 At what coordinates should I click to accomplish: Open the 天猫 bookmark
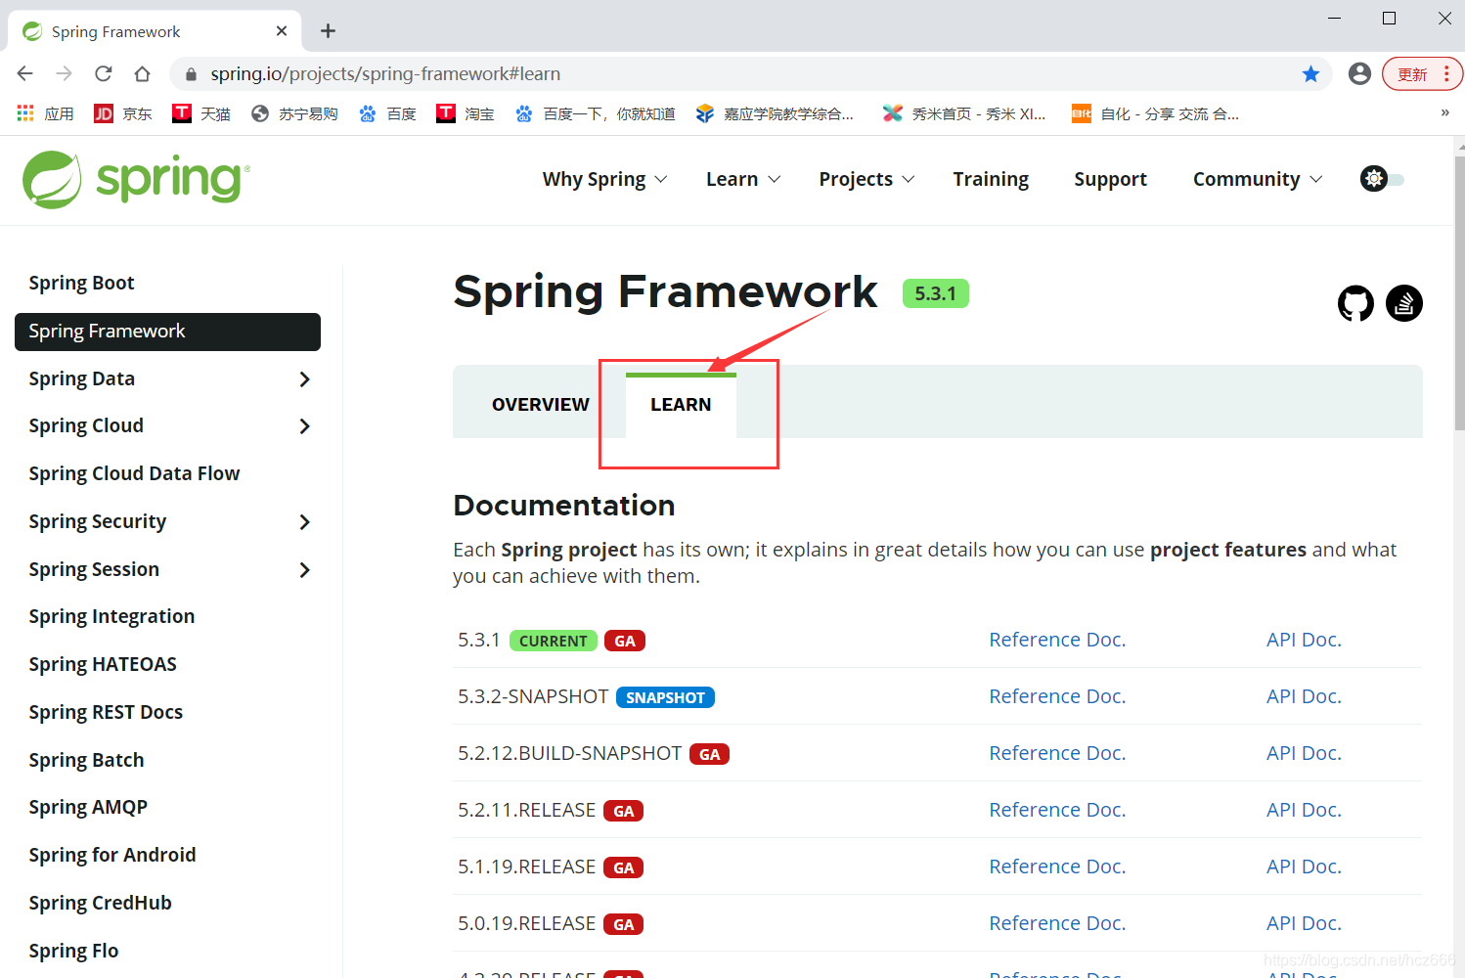click(201, 113)
